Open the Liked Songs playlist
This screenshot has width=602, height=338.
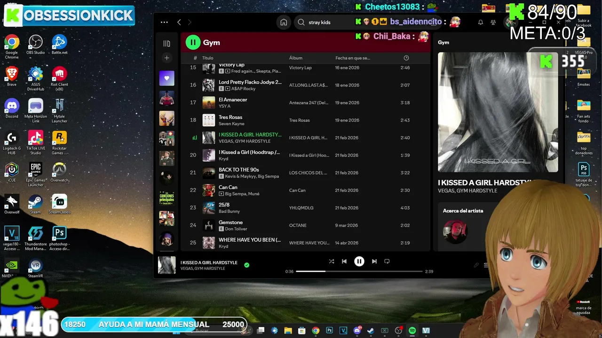point(166,78)
